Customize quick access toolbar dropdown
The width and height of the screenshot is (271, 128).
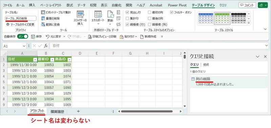click(x=162, y=37)
